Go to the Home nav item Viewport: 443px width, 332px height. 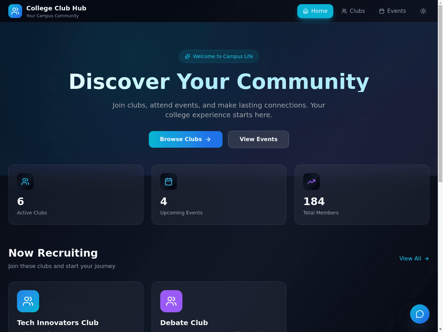(315, 11)
